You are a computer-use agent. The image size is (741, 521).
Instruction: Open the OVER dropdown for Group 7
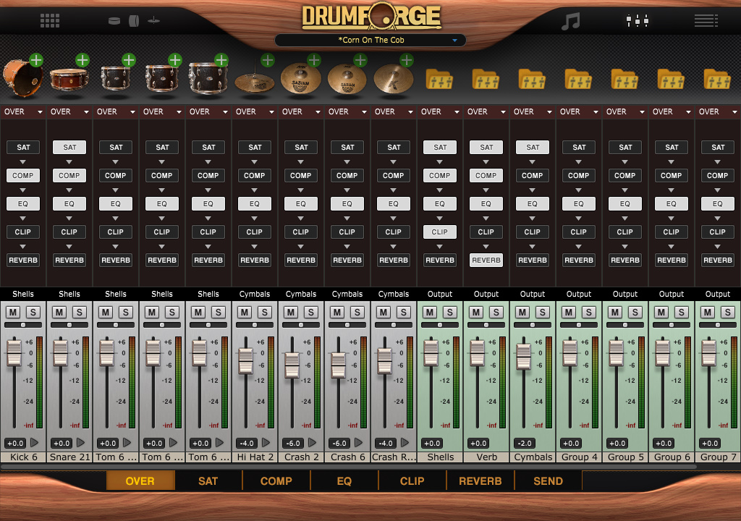point(718,112)
